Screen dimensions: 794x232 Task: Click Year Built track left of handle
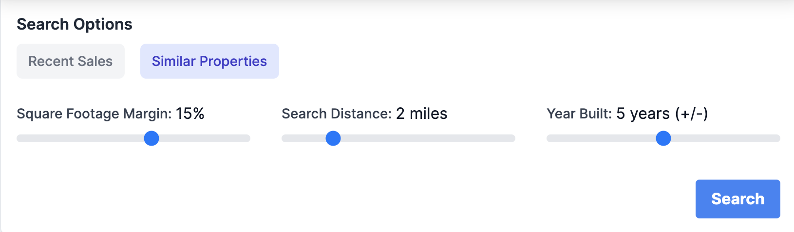(601, 138)
